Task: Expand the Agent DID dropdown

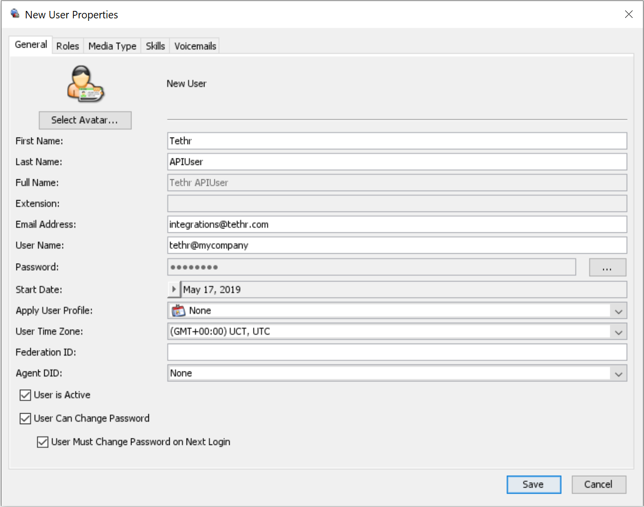Action: point(618,374)
